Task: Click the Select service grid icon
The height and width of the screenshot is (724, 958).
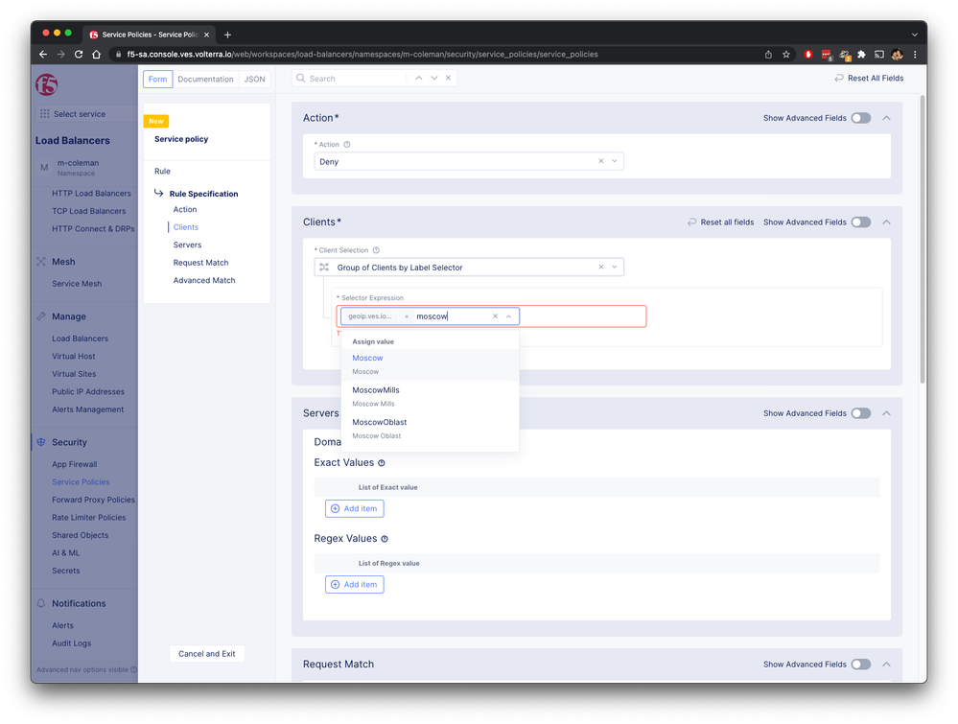Action: [x=43, y=114]
